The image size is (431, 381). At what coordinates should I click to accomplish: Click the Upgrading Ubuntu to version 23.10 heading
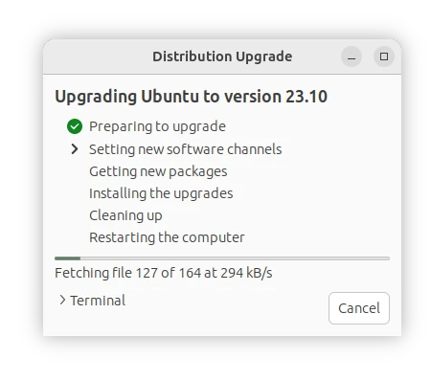pos(192,97)
